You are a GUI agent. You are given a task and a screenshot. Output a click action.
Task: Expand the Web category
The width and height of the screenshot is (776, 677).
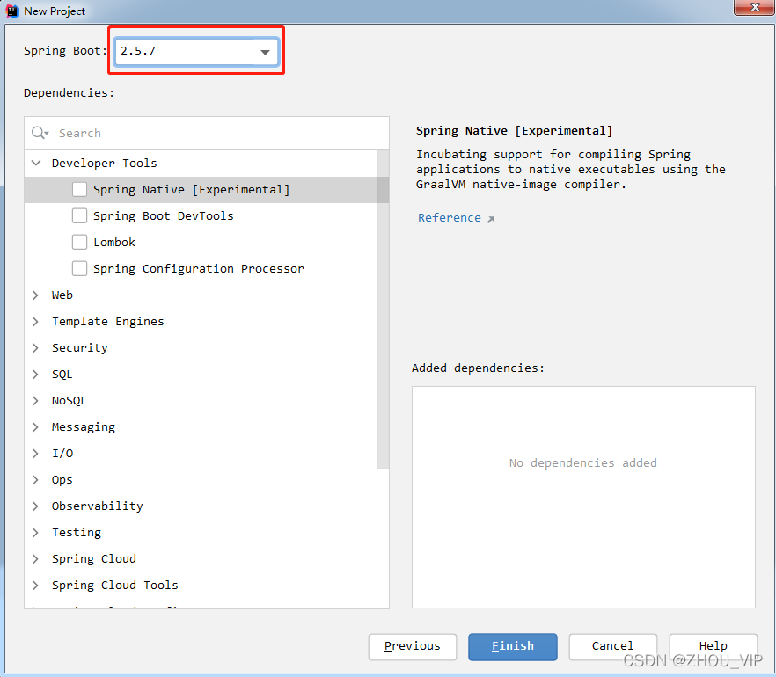point(35,295)
